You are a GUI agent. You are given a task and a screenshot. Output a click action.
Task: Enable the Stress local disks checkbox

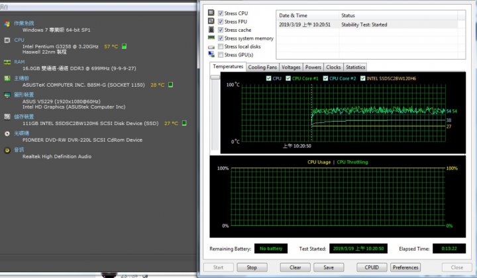(221, 46)
